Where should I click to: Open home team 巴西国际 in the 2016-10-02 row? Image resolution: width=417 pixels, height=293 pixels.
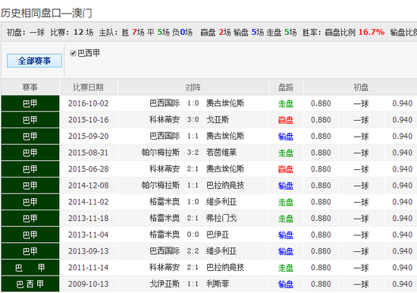pos(165,103)
